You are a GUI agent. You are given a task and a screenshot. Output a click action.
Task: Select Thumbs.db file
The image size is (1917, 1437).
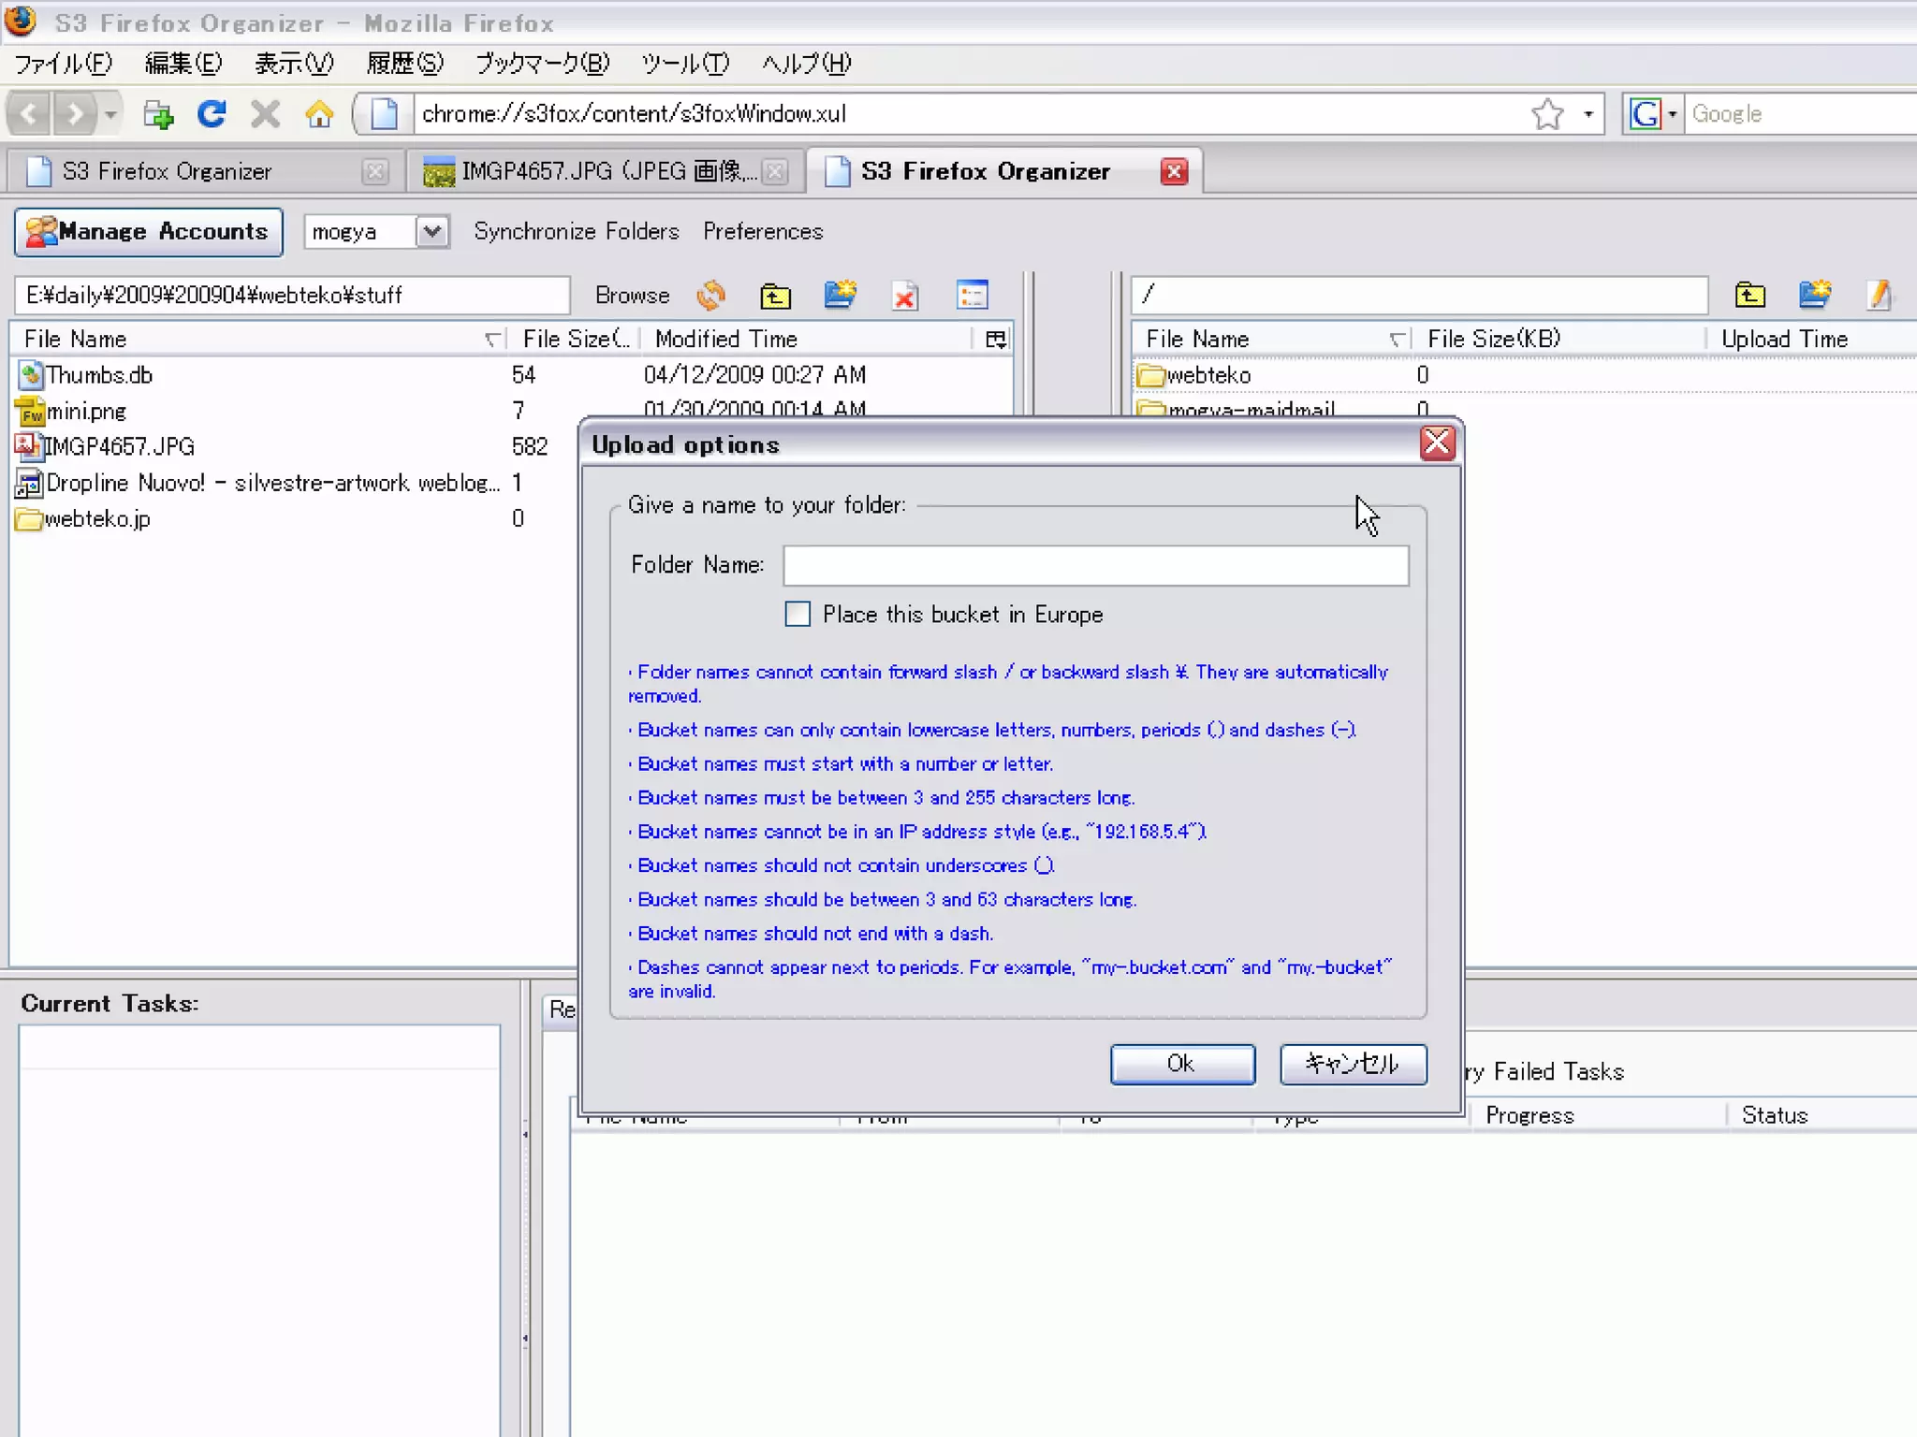[511, 375]
